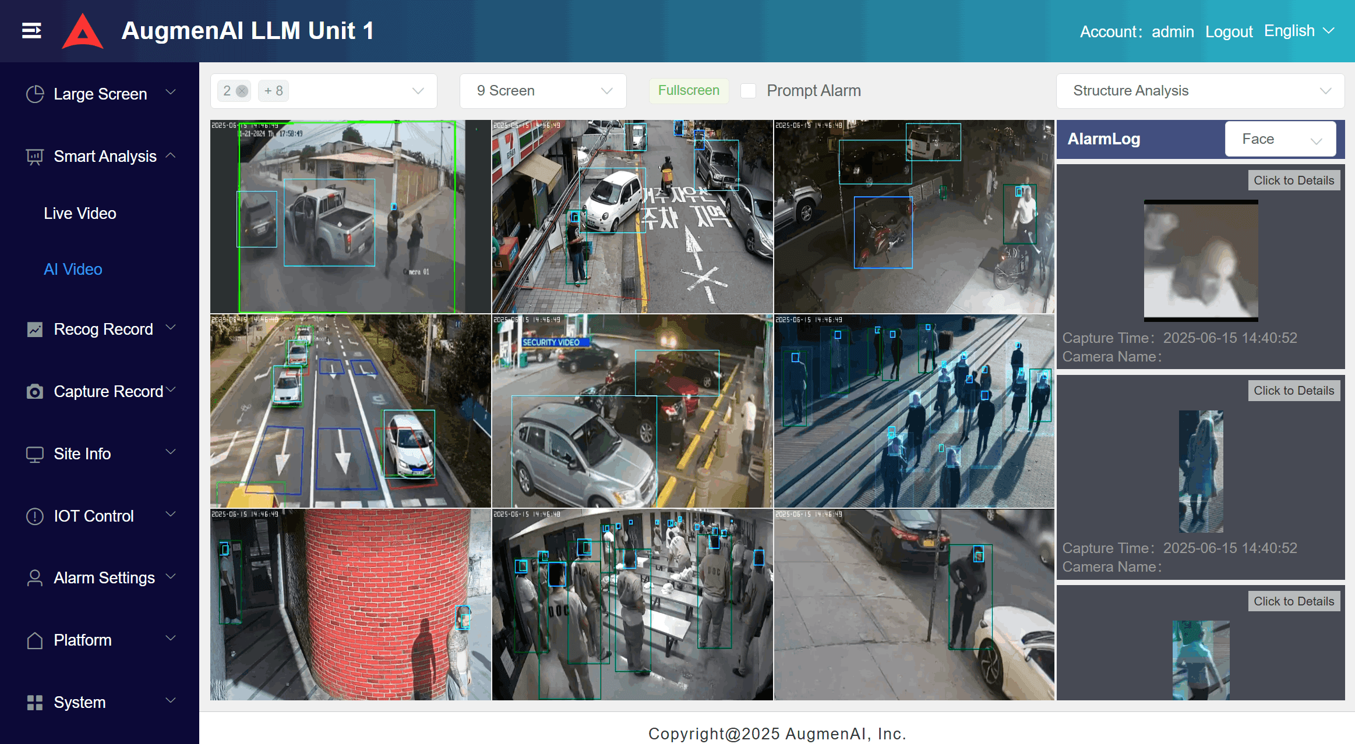This screenshot has width=1355, height=744.
Task: Select the Large Screen menu label
Action: 100,94
